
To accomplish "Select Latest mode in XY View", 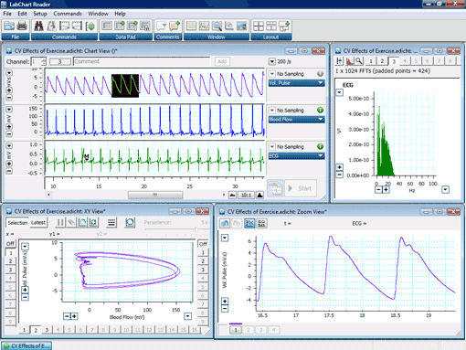I will pyautogui.click(x=38, y=223).
